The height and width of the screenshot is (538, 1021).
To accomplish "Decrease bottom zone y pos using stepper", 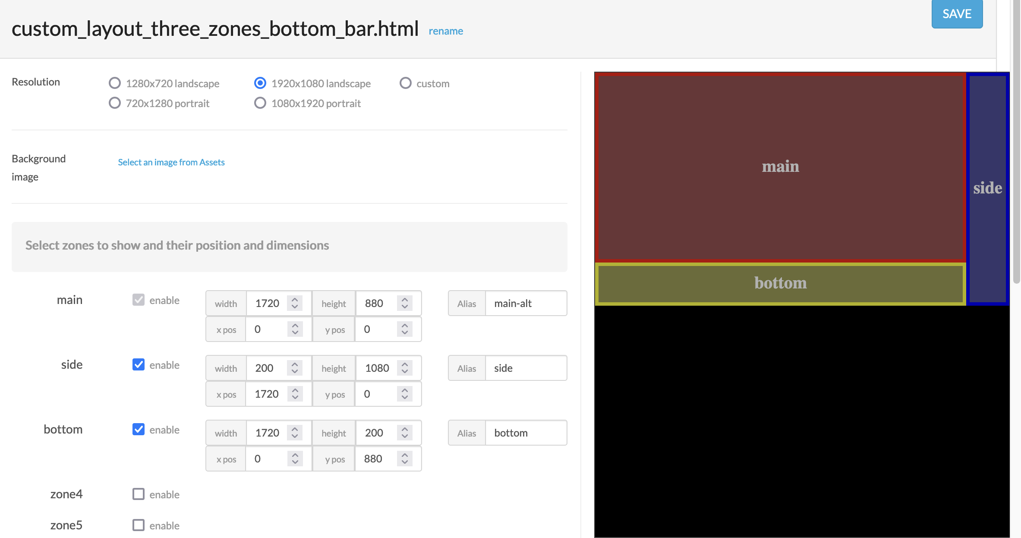I will (x=405, y=462).
